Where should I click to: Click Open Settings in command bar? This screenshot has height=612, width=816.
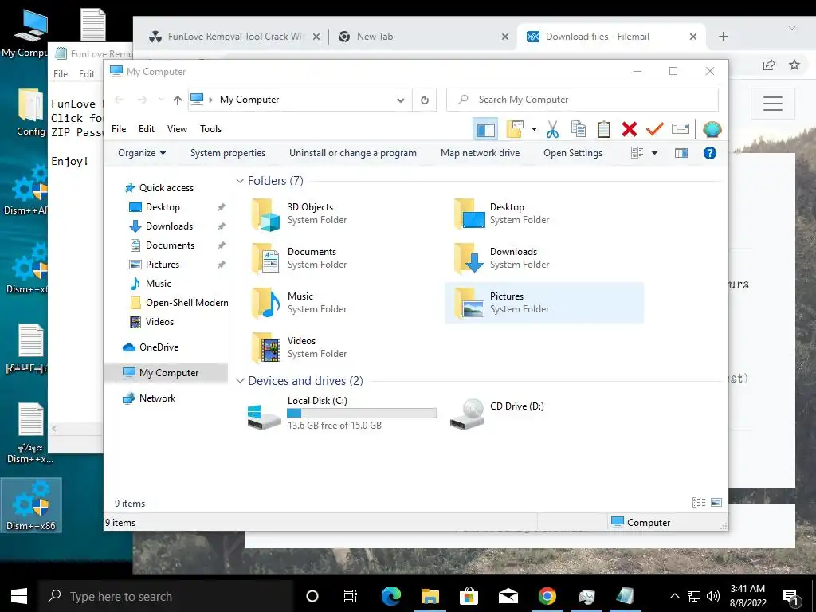tap(573, 153)
